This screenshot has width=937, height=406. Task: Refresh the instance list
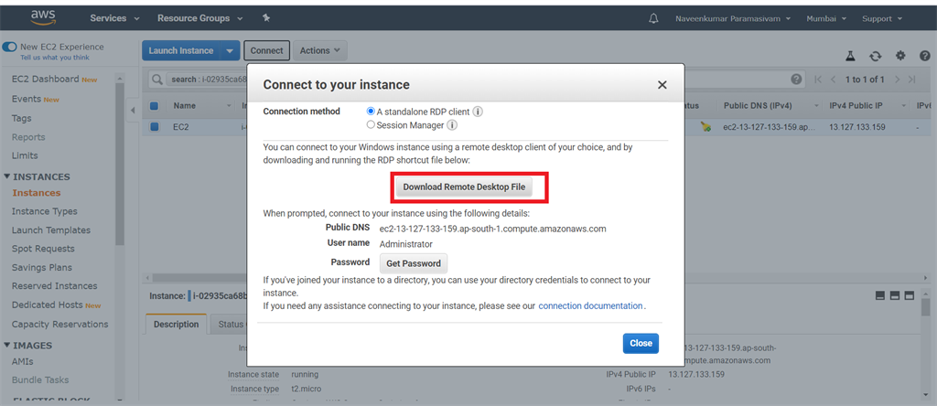(x=876, y=56)
